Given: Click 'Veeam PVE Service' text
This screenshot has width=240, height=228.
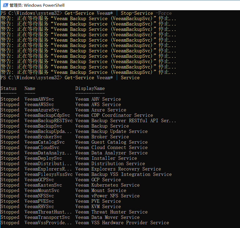Looking at the screenshot, I should (98, 201).
